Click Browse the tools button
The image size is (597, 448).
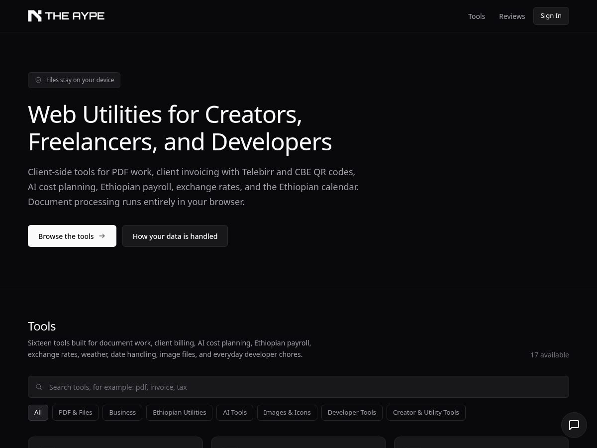click(x=72, y=236)
